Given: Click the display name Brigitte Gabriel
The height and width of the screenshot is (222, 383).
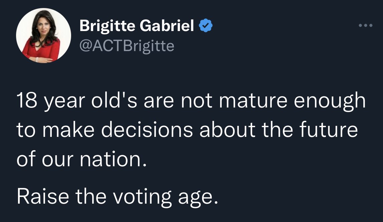Looking at the screenshot, I should tap(137, 26).
